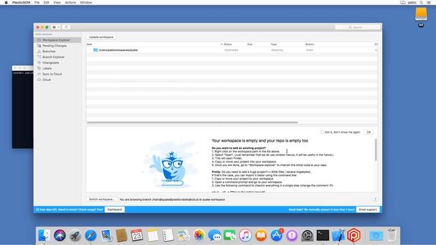
Task: Click the Switch workspace button
Action: coord(102,199)
